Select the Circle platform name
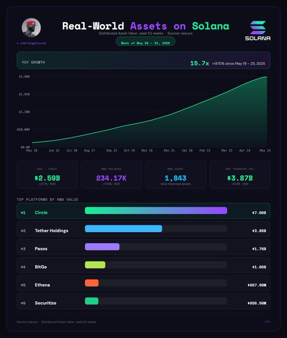Viewport: 287px width, 338px height. (x=41, y=213)
